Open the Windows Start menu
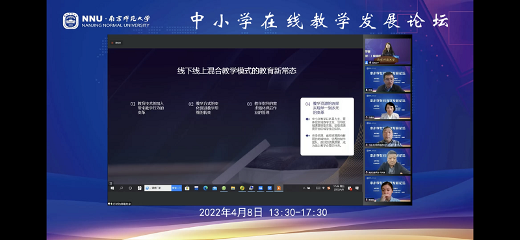The height and width of the screenshot is (240, 520). (x=112, y=188)
